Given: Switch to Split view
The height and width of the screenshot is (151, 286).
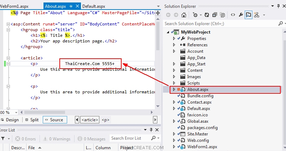Looking at the screenshot, I should pos(32,120).
